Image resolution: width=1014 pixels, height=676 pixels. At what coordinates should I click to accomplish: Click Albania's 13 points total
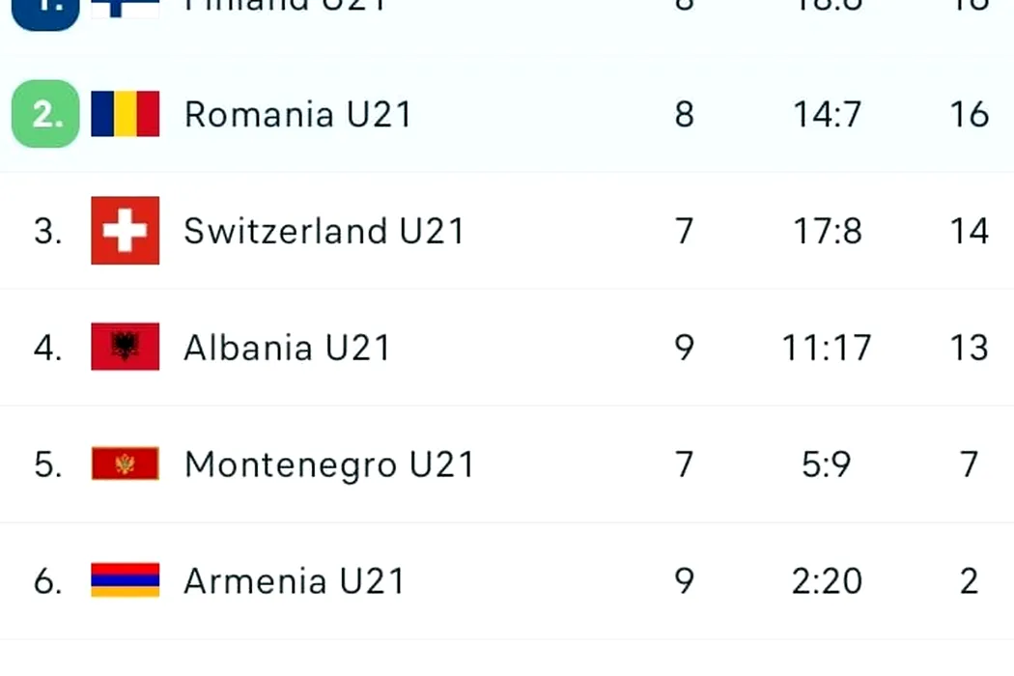click(x=969, y=348)
